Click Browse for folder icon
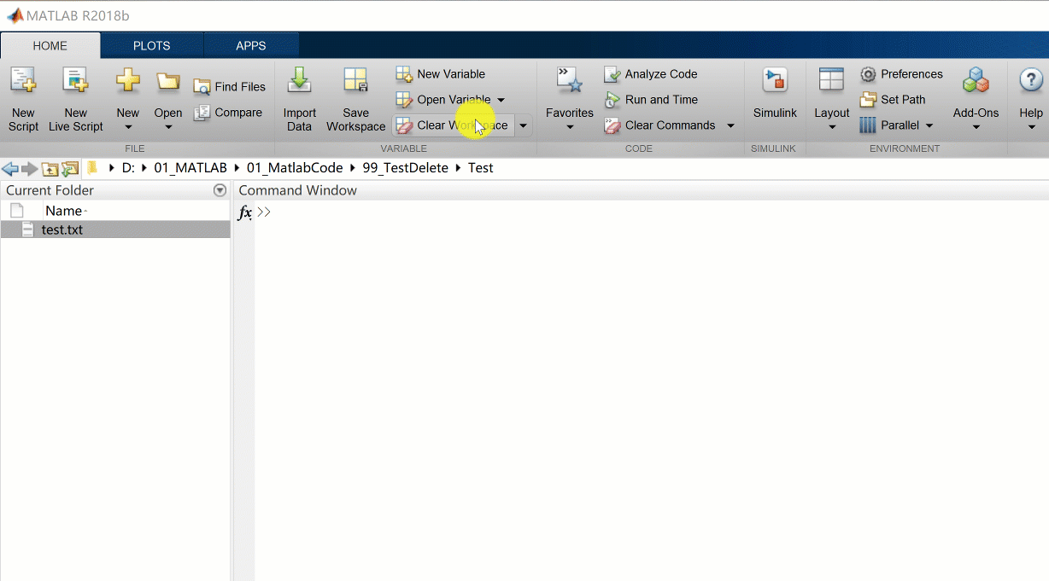Screen dimensions: 1049x581 coord(70,169)
